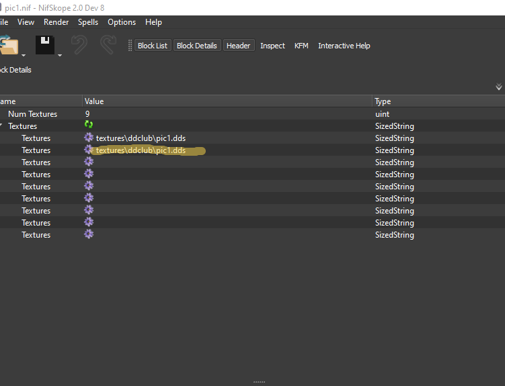
Task: Click the Inspect toolbar button
Action: (x=272, y=46)
